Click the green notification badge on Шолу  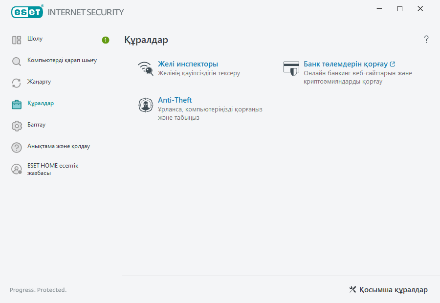tap(105, 40)
